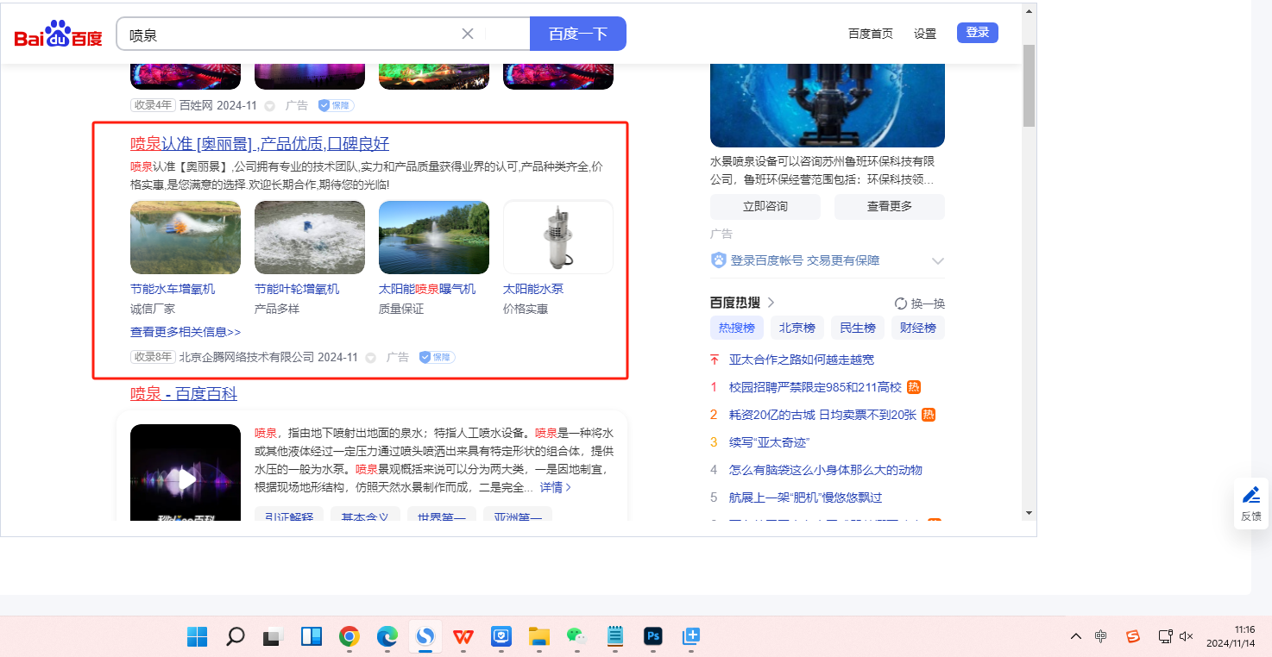
Task: Open 百度首页 in the header
Action: [x=871, y=34]
